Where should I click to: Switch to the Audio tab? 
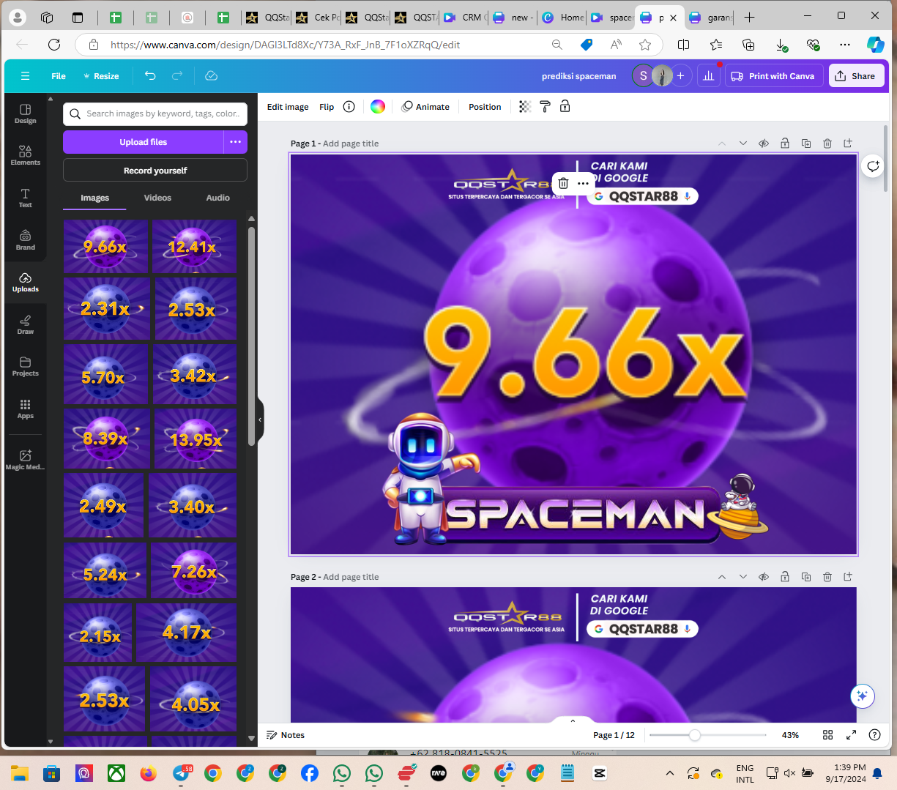pos(217,198)
